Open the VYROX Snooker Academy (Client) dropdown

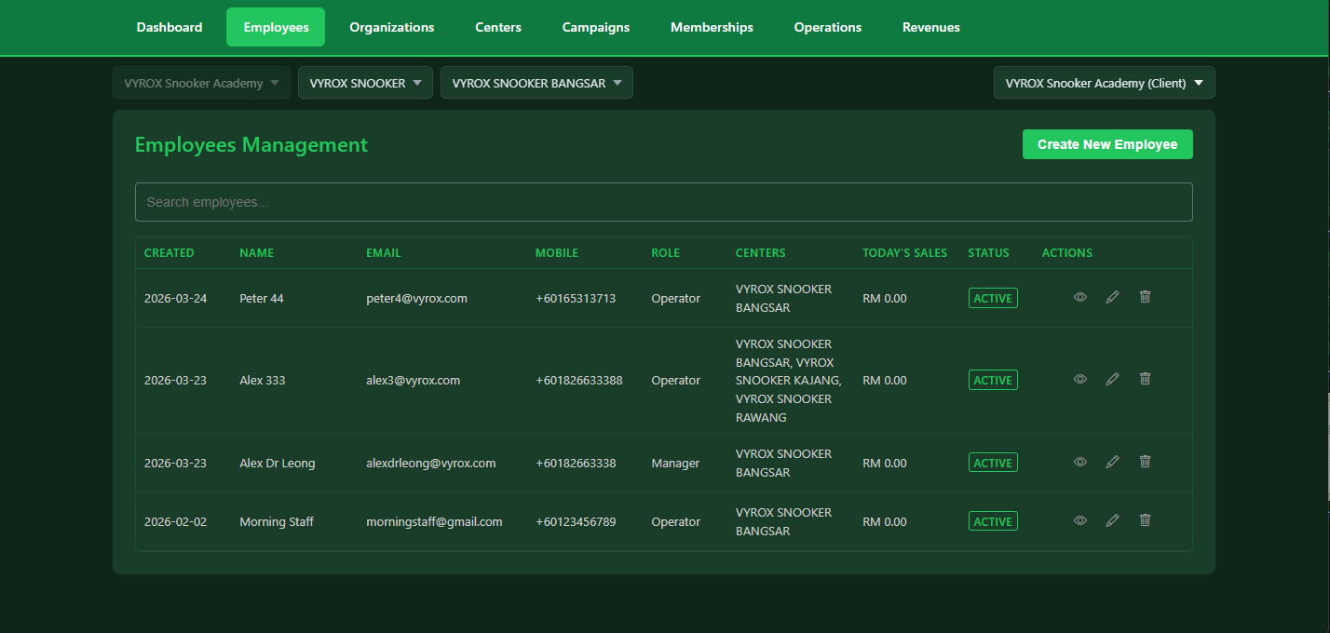(x=1104, y=82)
